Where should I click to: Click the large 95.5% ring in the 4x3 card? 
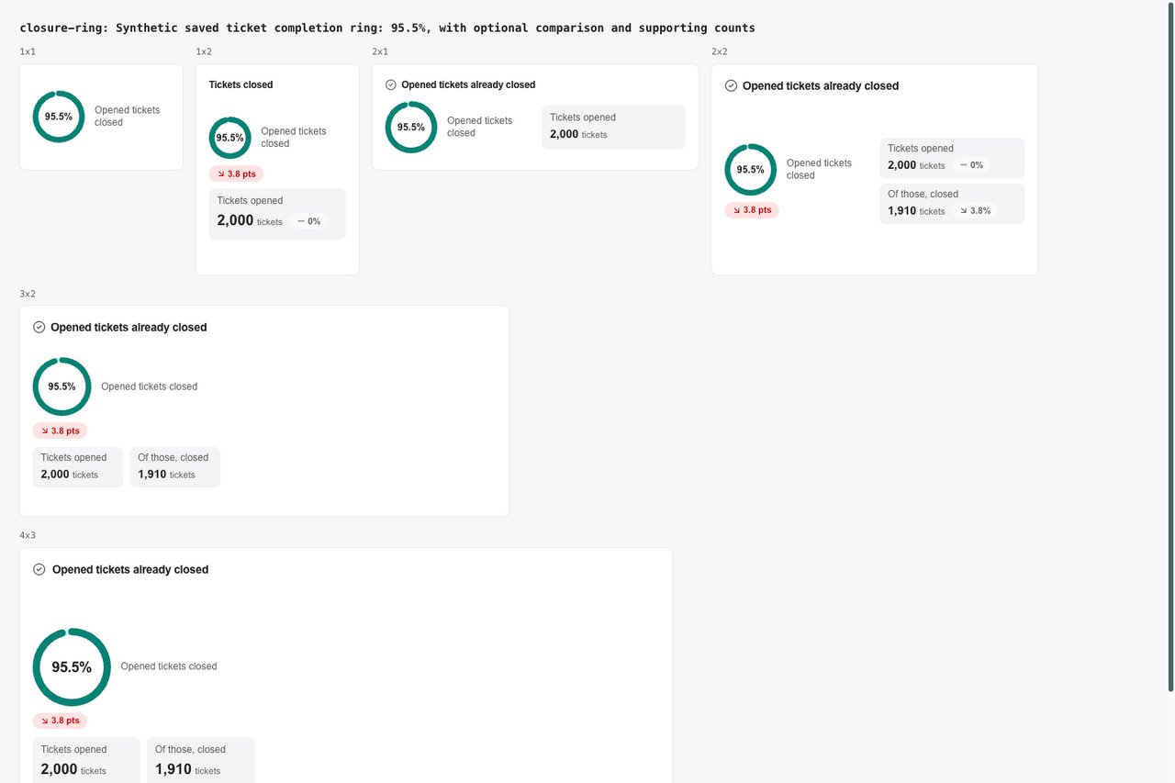(72, 667)
